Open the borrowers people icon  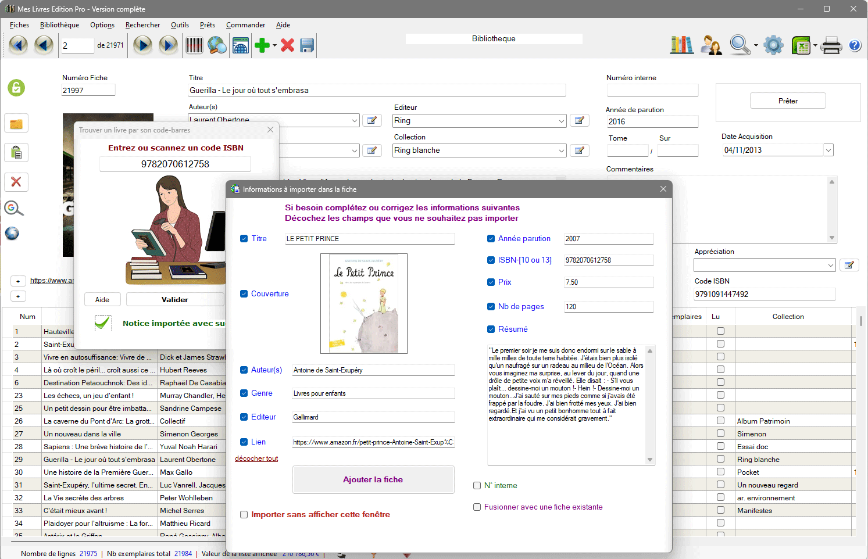[x=710, y=45]
